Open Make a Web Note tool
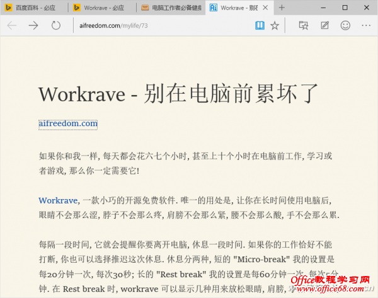This screenshot has height=298, width=378. point(324,26)
